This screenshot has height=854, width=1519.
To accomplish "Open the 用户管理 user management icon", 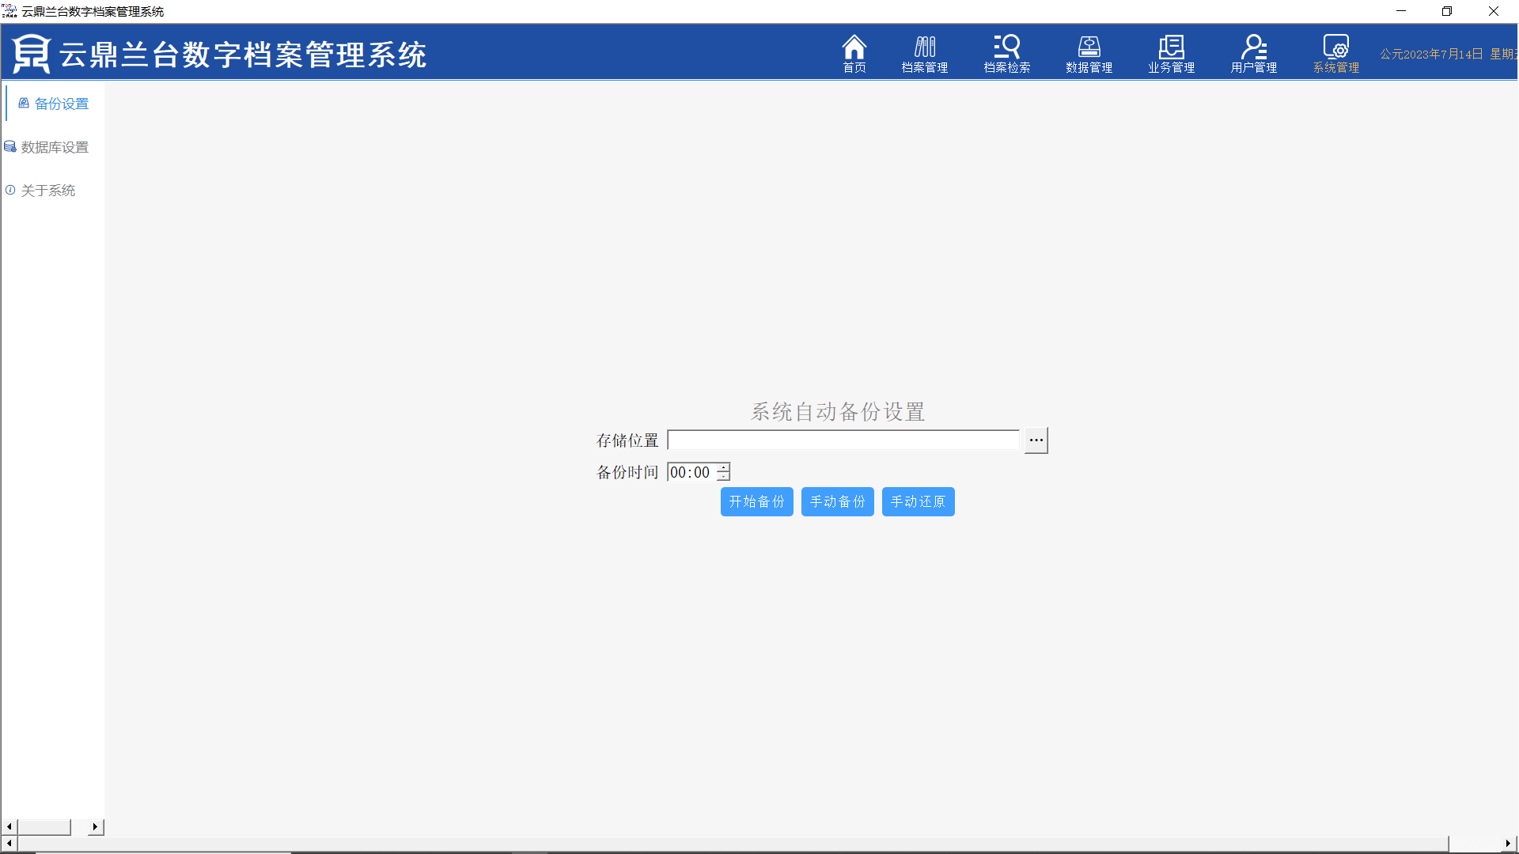I will (1253, 54).
